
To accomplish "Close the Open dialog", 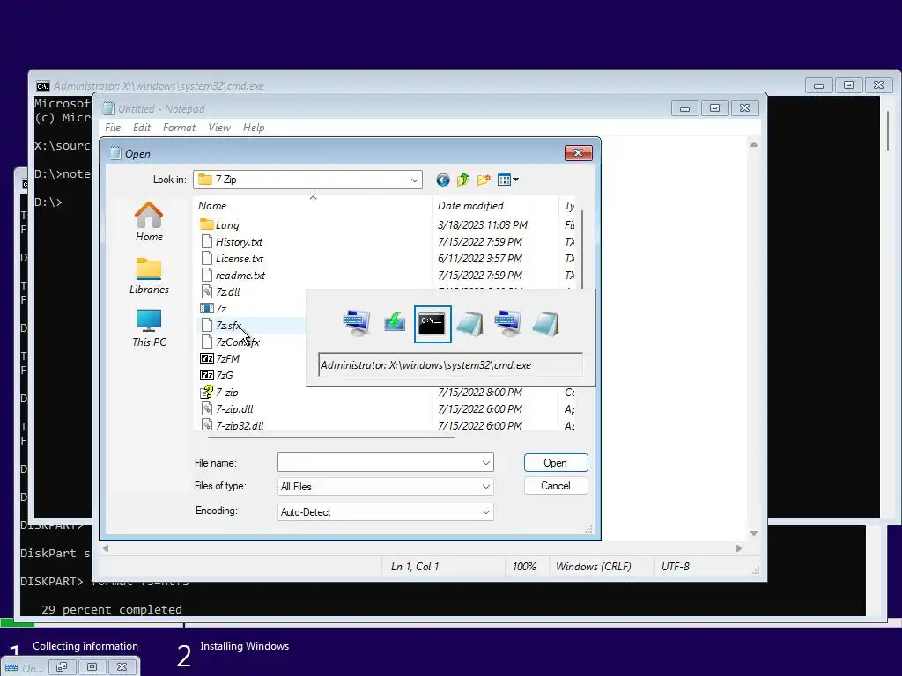I will [578, 153].
